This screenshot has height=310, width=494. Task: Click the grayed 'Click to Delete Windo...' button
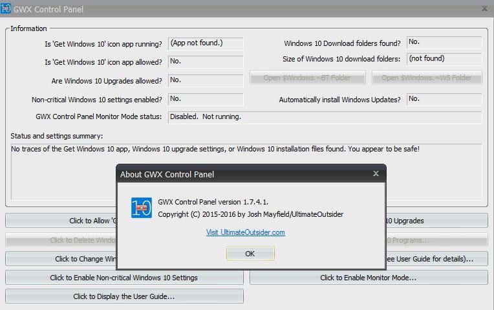pyautogui.click(x=61, y=240)
